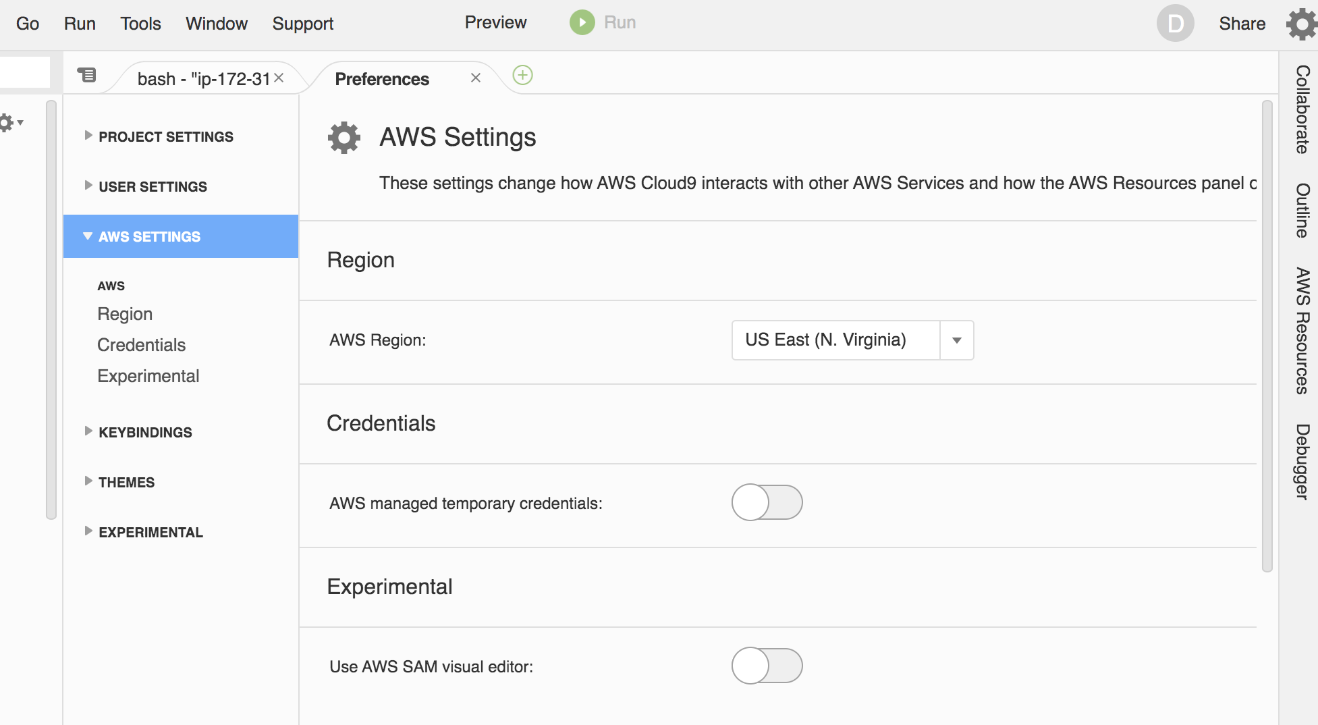Open the Window menu
Viewport: 1318px width, 725px height.
click(x=217, y=24)
